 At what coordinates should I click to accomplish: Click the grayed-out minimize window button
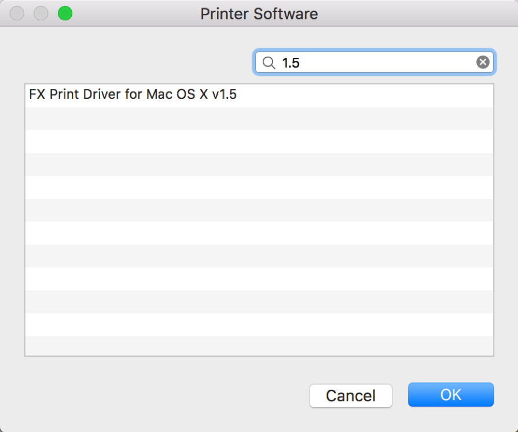41,13
